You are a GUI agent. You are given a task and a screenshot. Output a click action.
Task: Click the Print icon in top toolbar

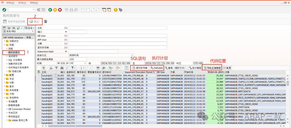point(67,10)
